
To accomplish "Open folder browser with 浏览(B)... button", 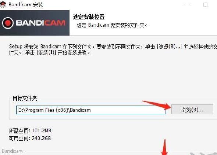I will click(192, 110).
